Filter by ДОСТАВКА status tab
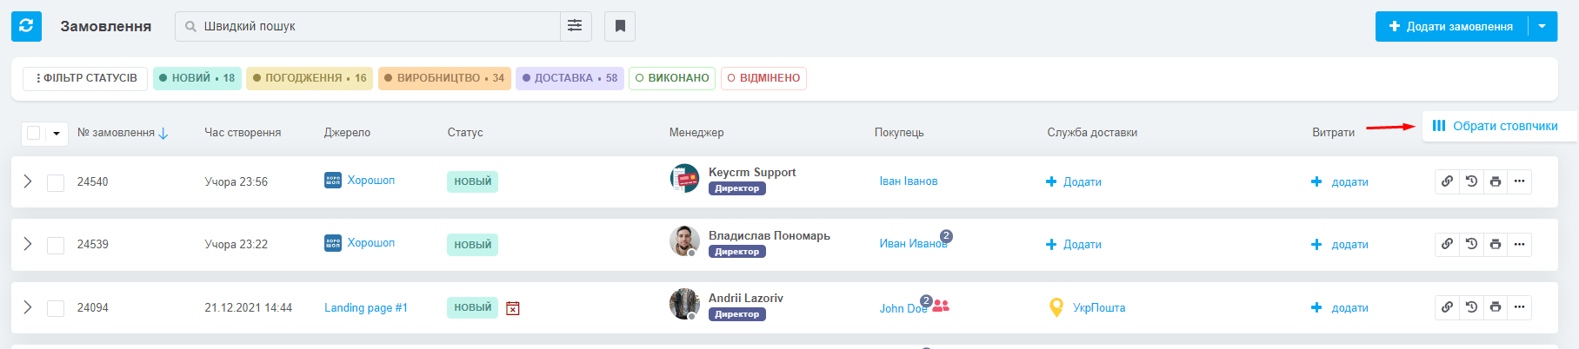1579x349 pixels. click(x=570, y=78)
